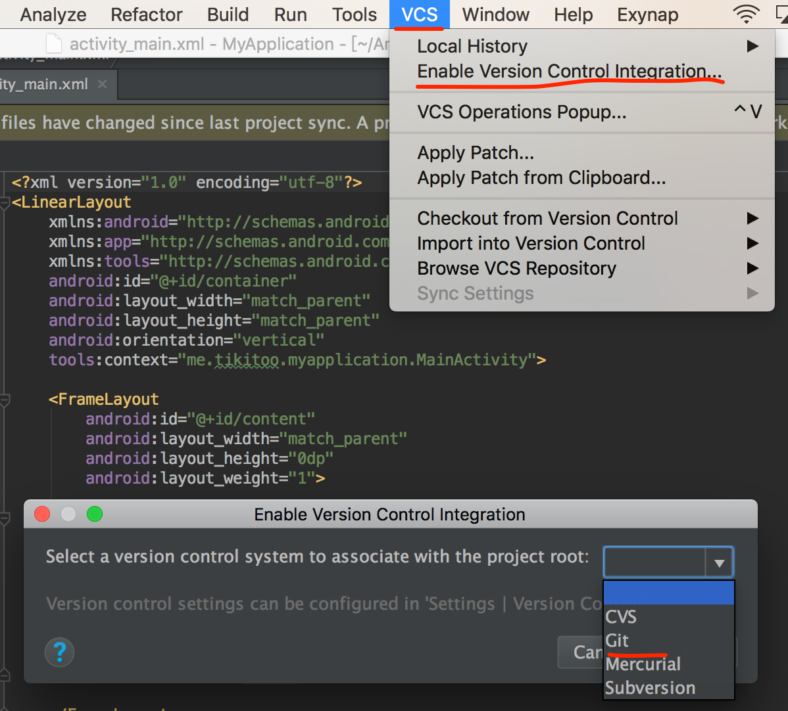Select Mercurial in the dropdown list

643,664
